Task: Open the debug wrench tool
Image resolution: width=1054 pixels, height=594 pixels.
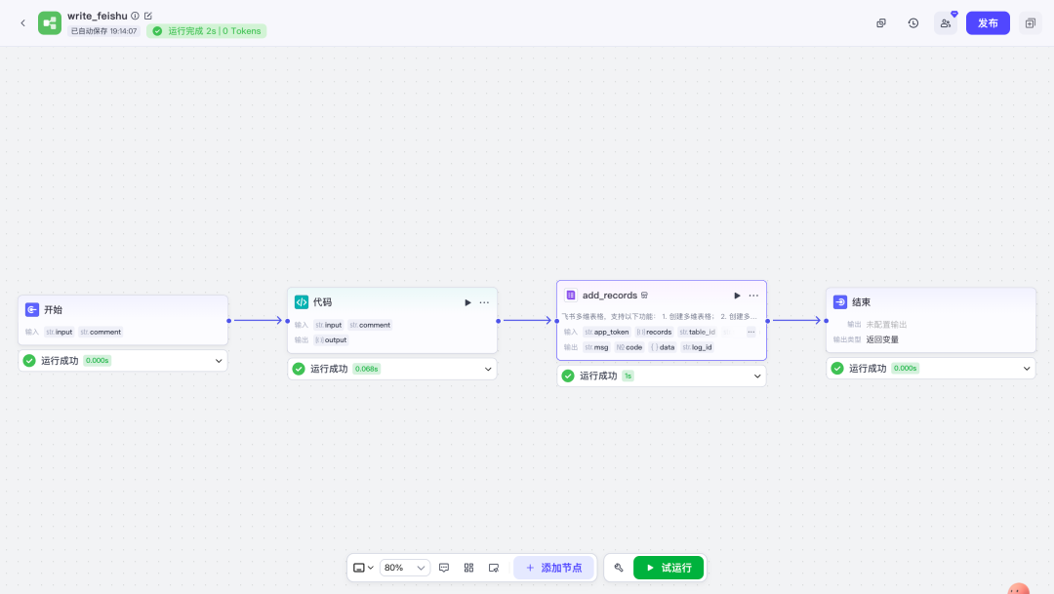Action: pyautogui.click(x=619, y=568)
